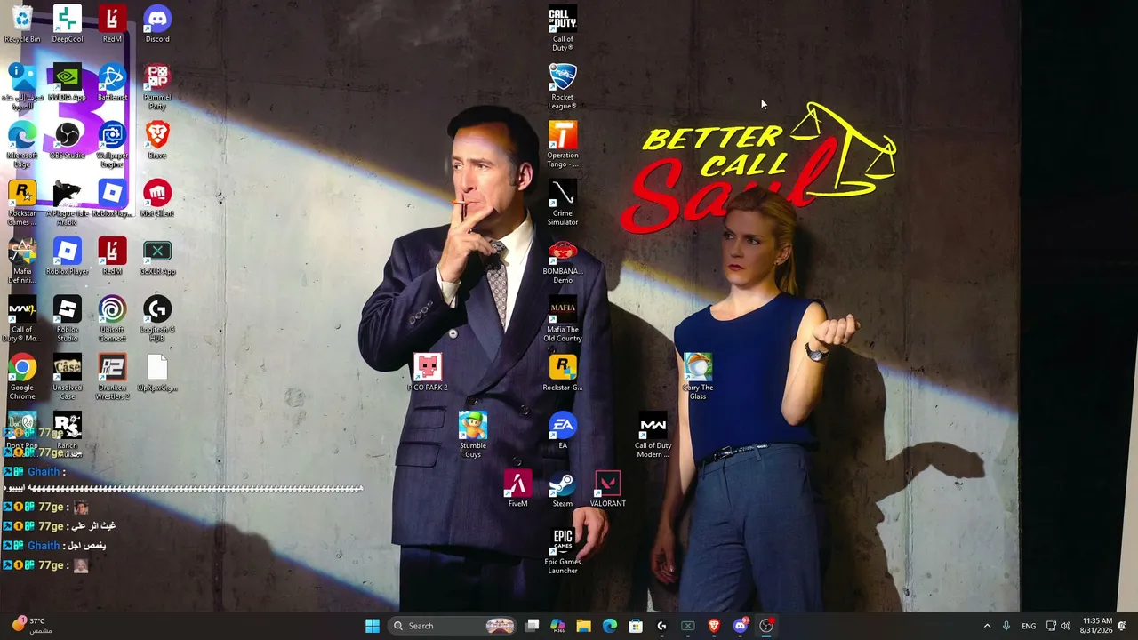Image resolution: width=1138 pixels, height=640 pixels.
Task: Click the Drunken Wrestlers 2 desktop icon
Action: coord(112,378)
